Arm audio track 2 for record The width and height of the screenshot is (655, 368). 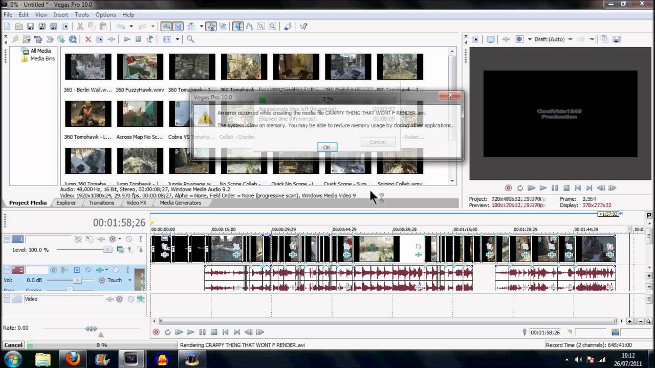pyautogui.click(x=53, y=270)
